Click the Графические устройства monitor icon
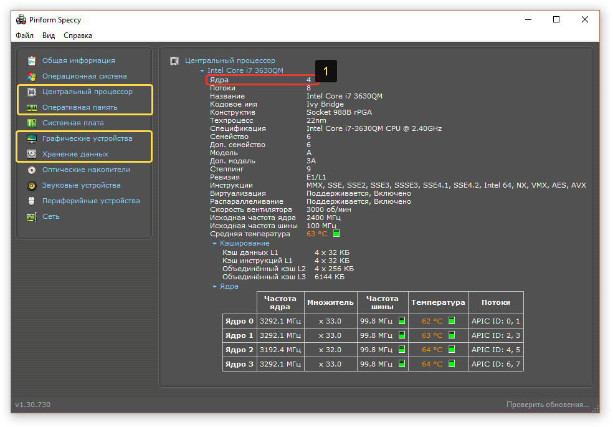The image size is (613, 427). click(x=32, y=139)
